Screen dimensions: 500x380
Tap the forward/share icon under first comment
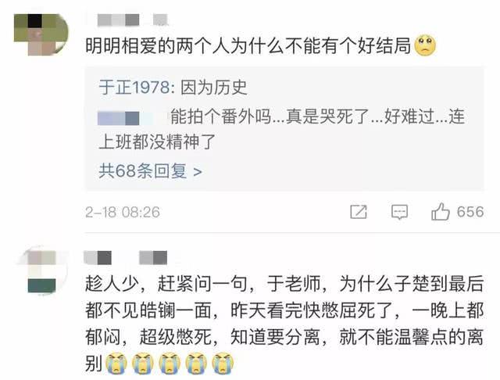tap(359, 212)
